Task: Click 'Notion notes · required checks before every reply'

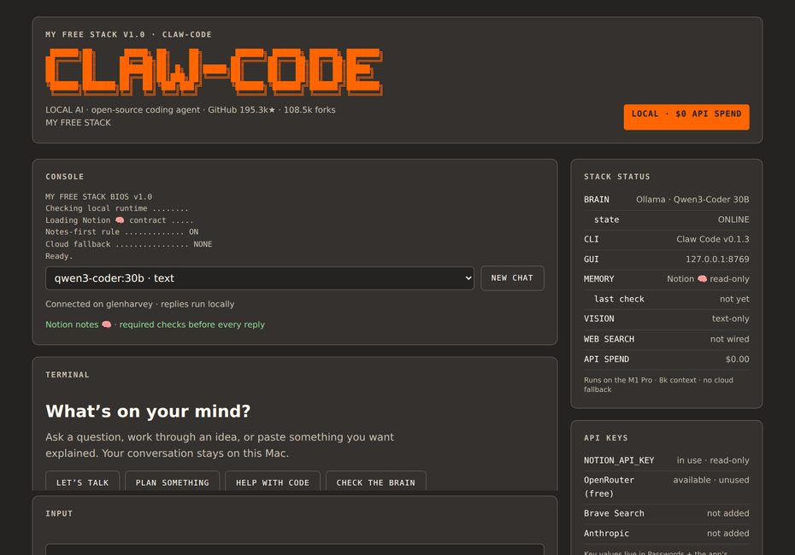Action: pos(155,324)
